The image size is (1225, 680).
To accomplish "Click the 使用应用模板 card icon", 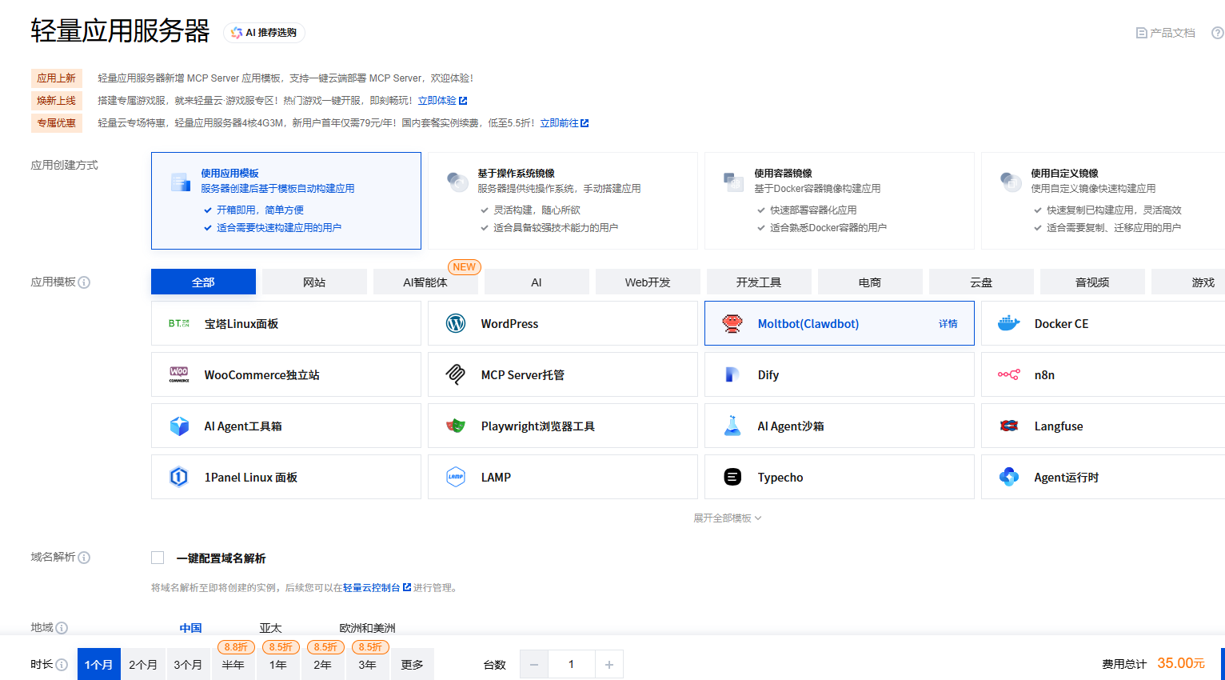I will (180, 182).
